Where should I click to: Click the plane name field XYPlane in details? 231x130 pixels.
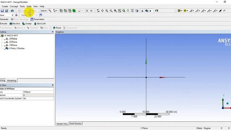[x=38, y=92]
